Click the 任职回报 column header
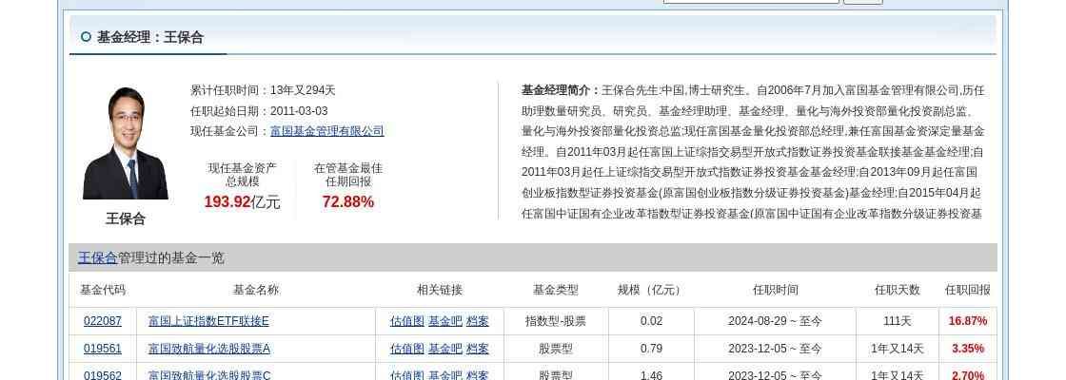The height and width of the screenshot is (380, 1066). point(967,290)
